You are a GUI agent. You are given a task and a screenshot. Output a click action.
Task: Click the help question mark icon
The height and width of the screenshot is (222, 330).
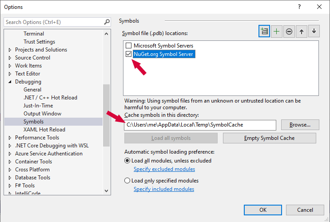click(x=299, y=7)
